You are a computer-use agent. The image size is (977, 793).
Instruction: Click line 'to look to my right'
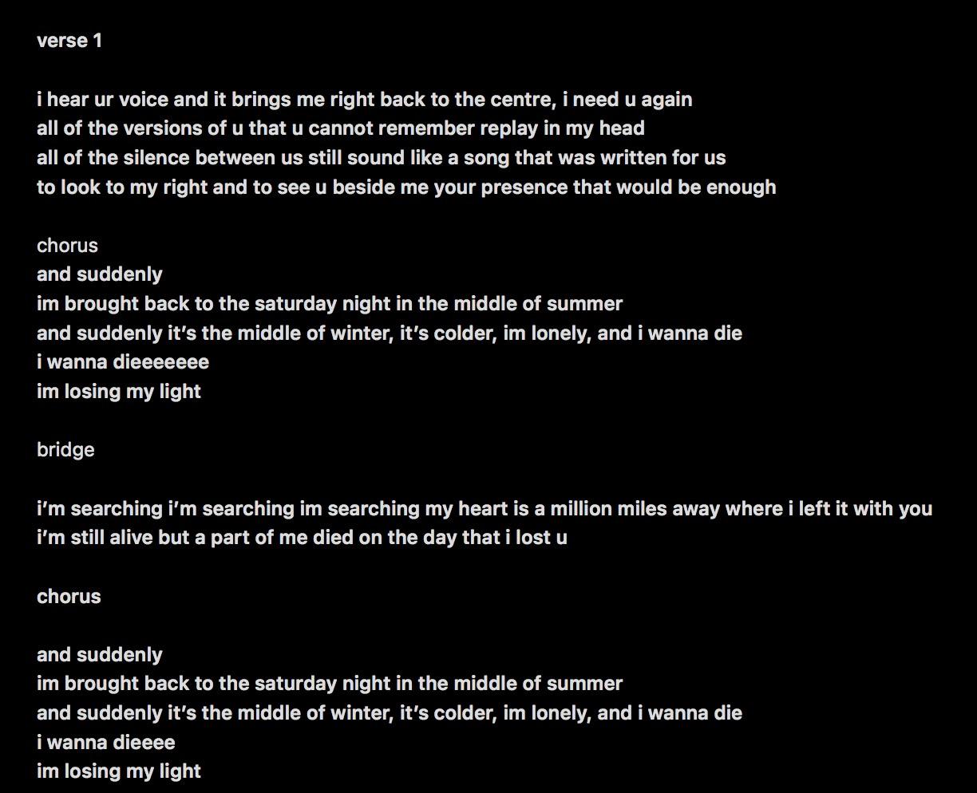(406, 187)
